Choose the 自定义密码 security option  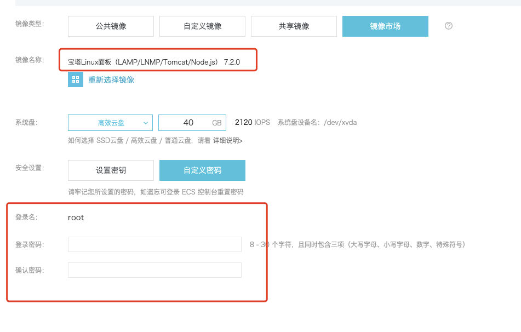pos(202,170)
